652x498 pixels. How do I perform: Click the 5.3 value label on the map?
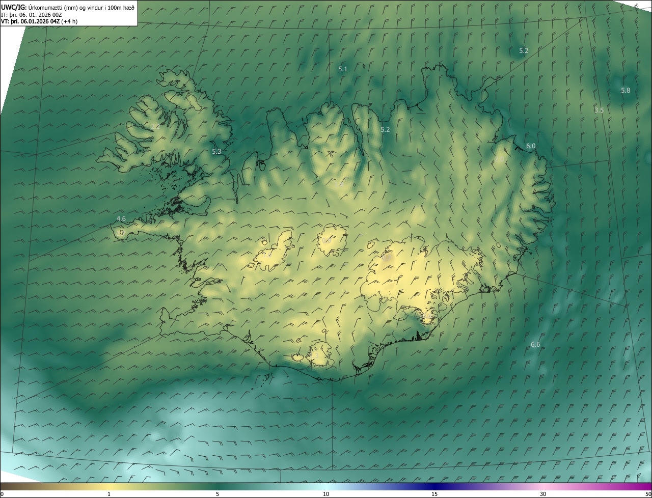[216, 151]
